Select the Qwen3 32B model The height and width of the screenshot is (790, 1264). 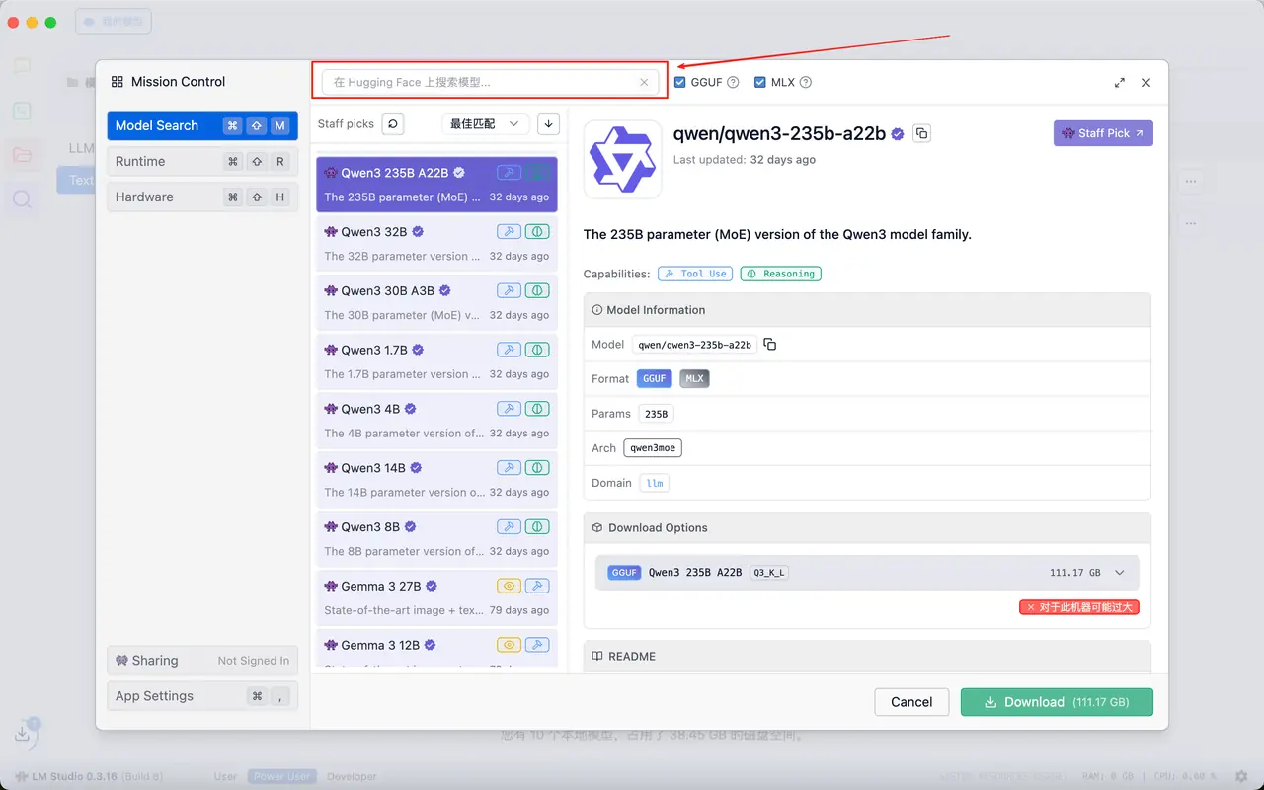pyautogui.click(x=436, y=244)
